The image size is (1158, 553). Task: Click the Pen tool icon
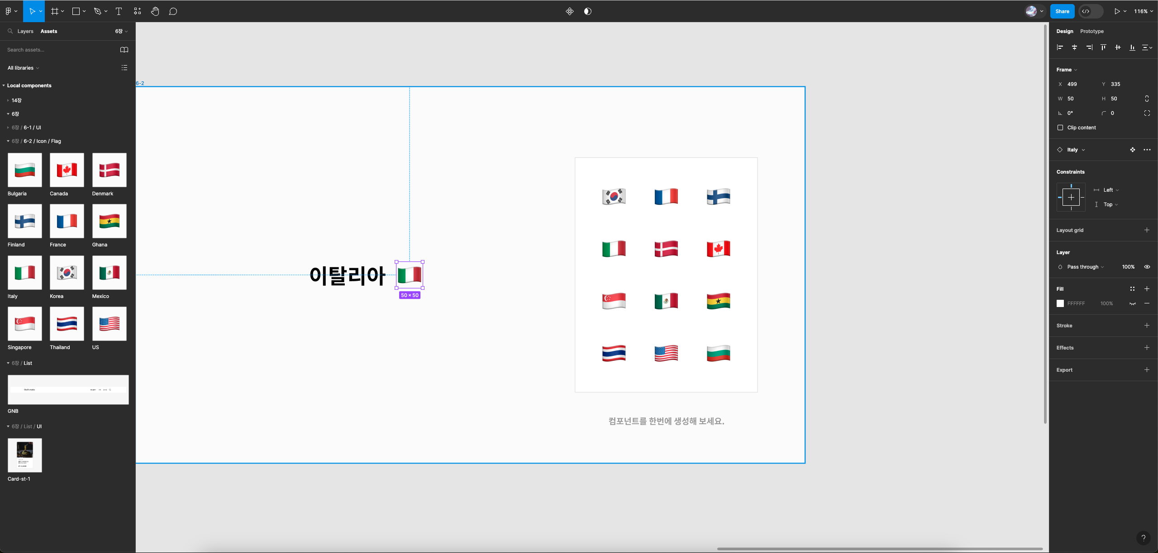[x=97, y=11]
